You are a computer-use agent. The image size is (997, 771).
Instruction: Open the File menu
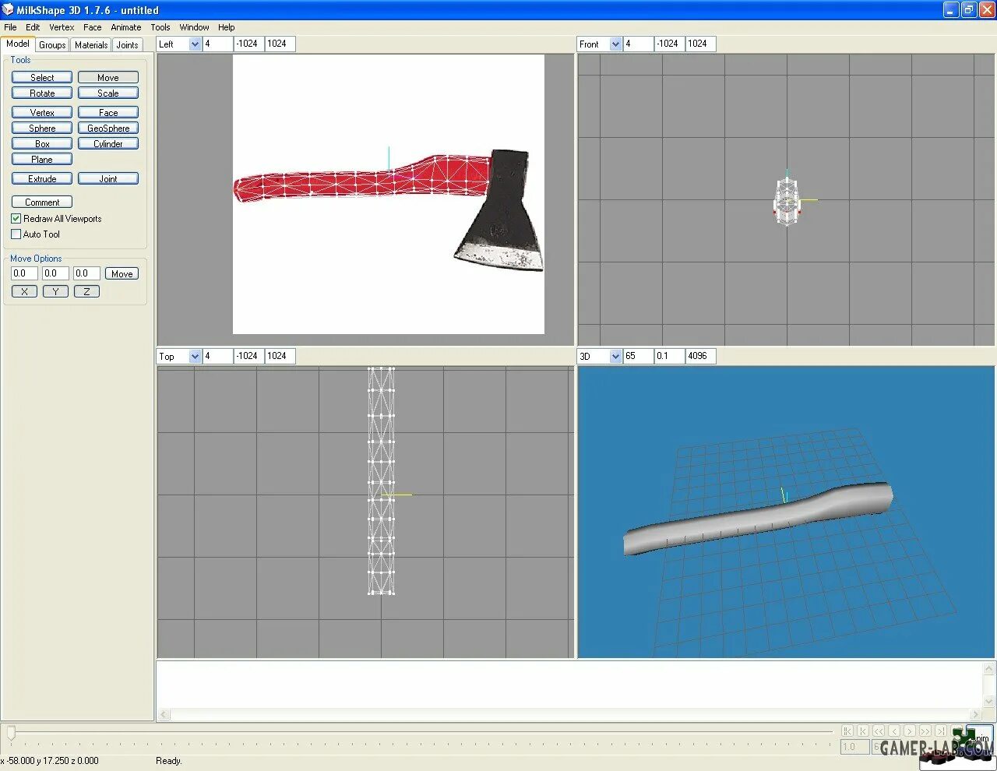(x=10, y=26)
